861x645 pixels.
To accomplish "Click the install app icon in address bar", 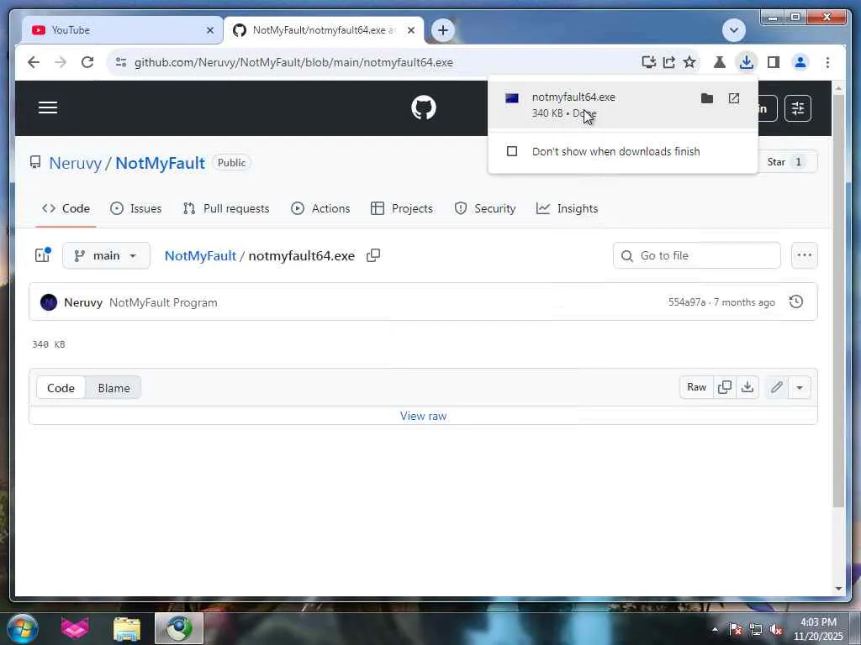I will (x=648, y=62).
